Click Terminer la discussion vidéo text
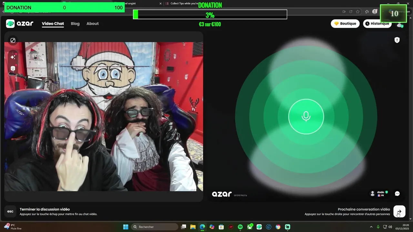413x232 pixels. [x=45, y=209]
